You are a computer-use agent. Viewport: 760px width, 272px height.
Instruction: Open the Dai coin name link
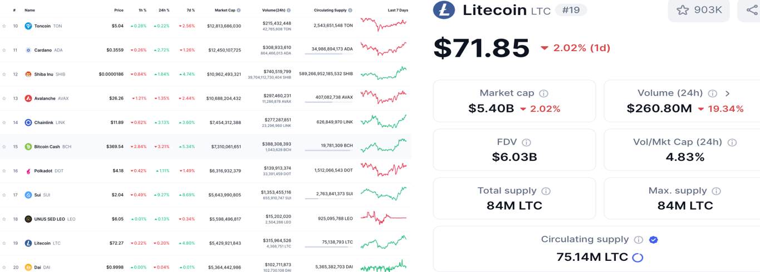click(38, 267)
